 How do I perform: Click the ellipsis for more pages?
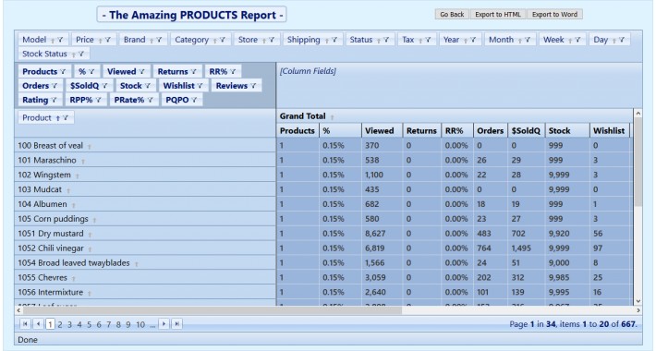152,324
